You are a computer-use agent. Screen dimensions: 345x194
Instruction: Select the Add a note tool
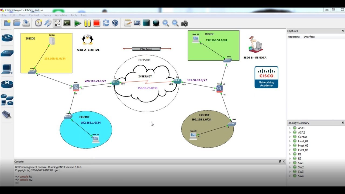(x=128, y=23)
